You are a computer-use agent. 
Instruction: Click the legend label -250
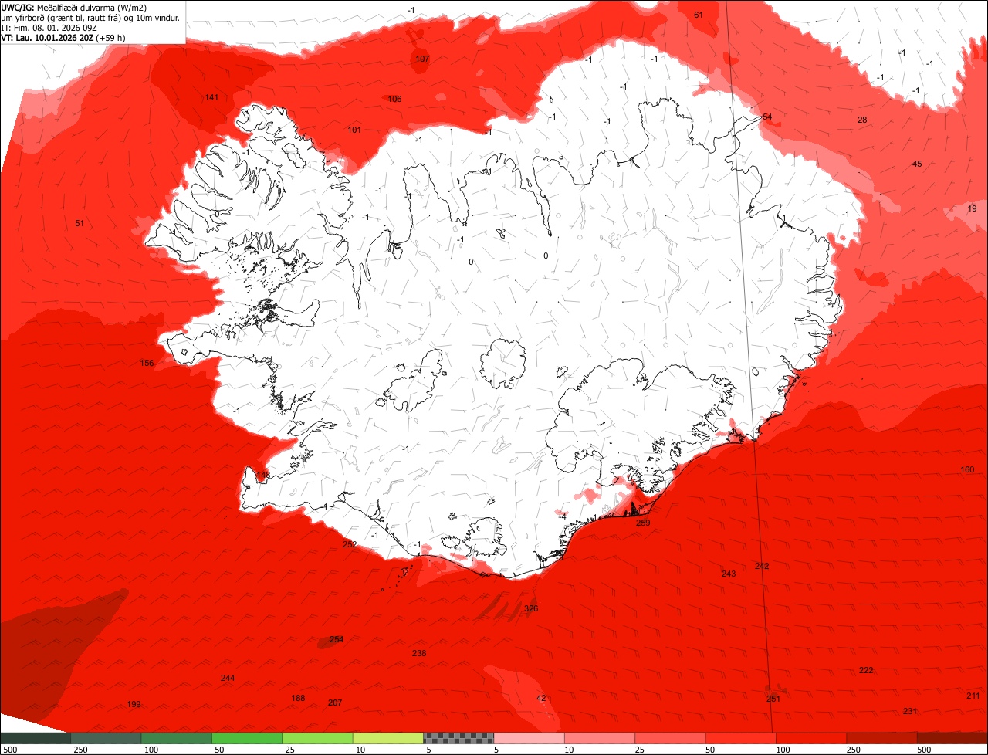point(79,750)
